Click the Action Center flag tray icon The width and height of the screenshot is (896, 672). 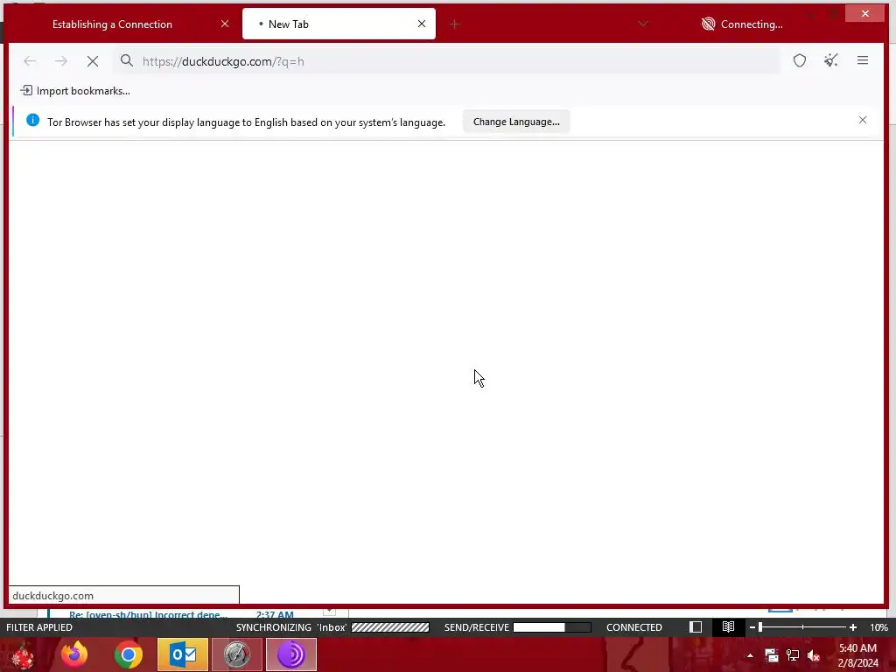pos(771,655)
